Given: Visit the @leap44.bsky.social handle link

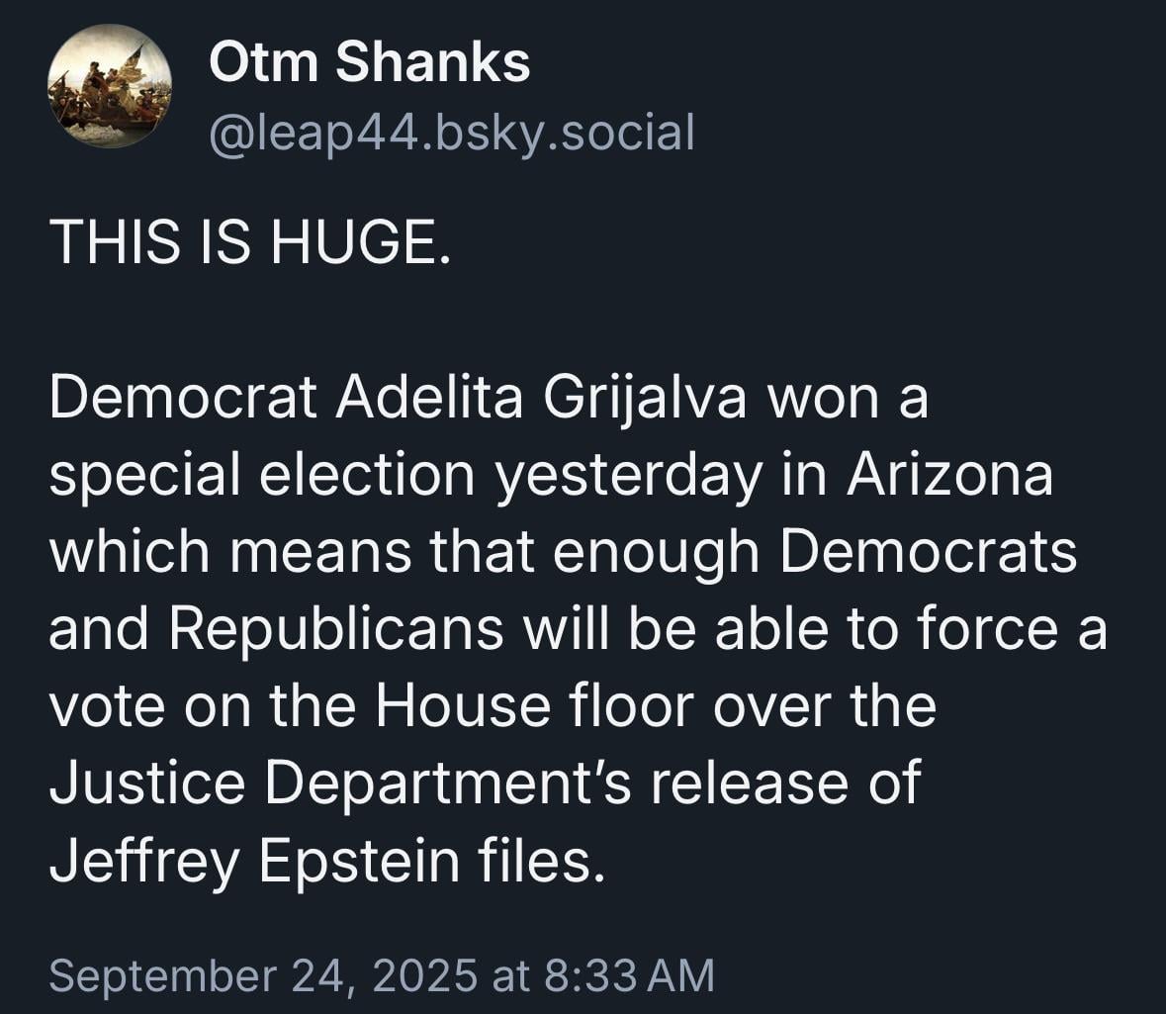Looking at the screenshot, I should [x=452, y=134].
